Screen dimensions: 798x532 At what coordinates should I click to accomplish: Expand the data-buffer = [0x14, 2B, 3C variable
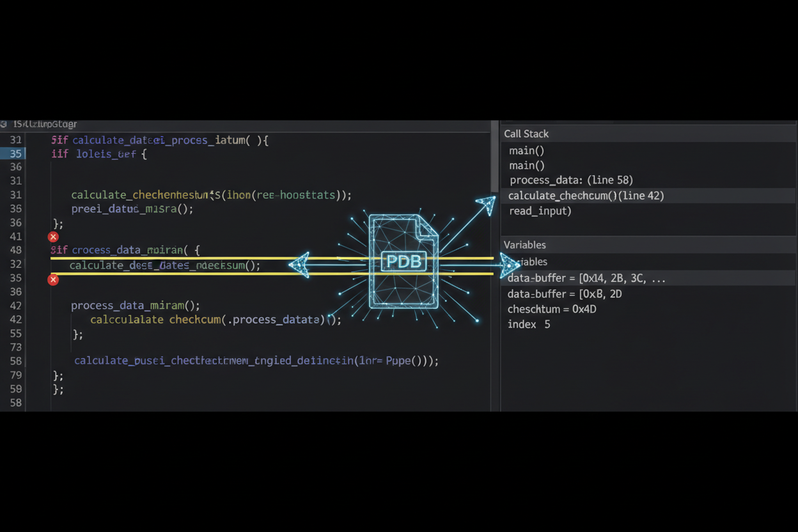586,279
